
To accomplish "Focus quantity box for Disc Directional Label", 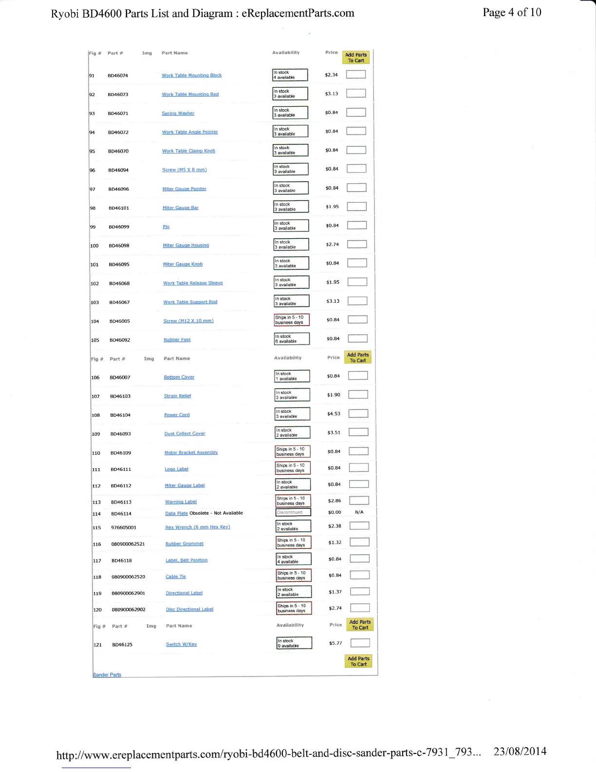I will click(360, 608).
